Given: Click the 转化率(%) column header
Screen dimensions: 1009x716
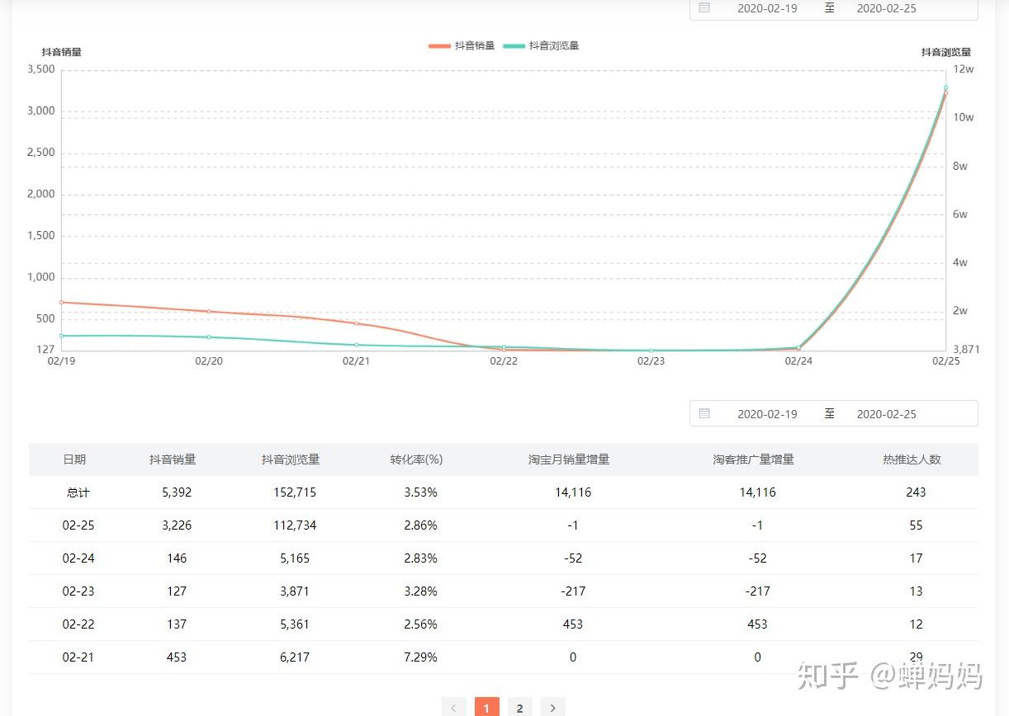Looking at the screenshot, I should click(x=417, y=459).
